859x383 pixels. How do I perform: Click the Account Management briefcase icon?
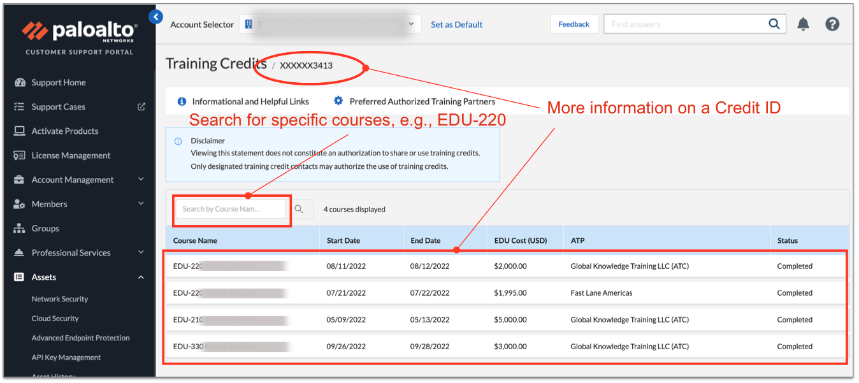tap(19, 180)
